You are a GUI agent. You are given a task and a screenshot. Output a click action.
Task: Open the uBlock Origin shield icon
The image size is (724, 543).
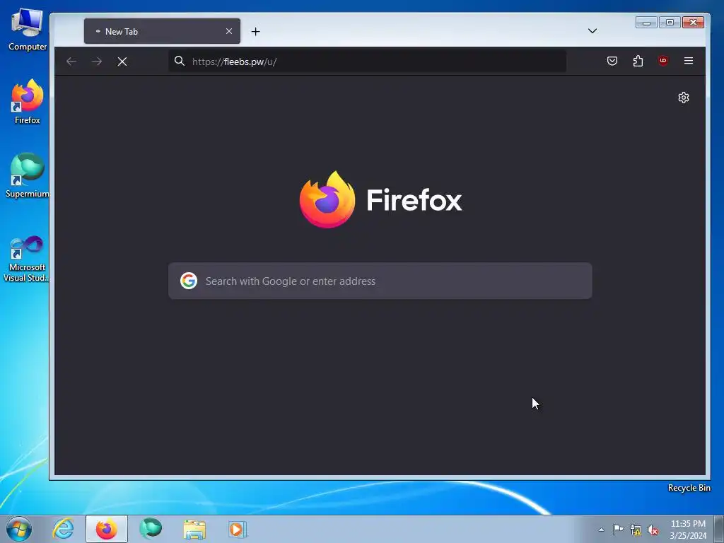(663, 61)
